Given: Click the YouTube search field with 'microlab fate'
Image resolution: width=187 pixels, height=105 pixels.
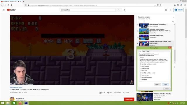Looking at the screenshot, I should tap(88, 10).
